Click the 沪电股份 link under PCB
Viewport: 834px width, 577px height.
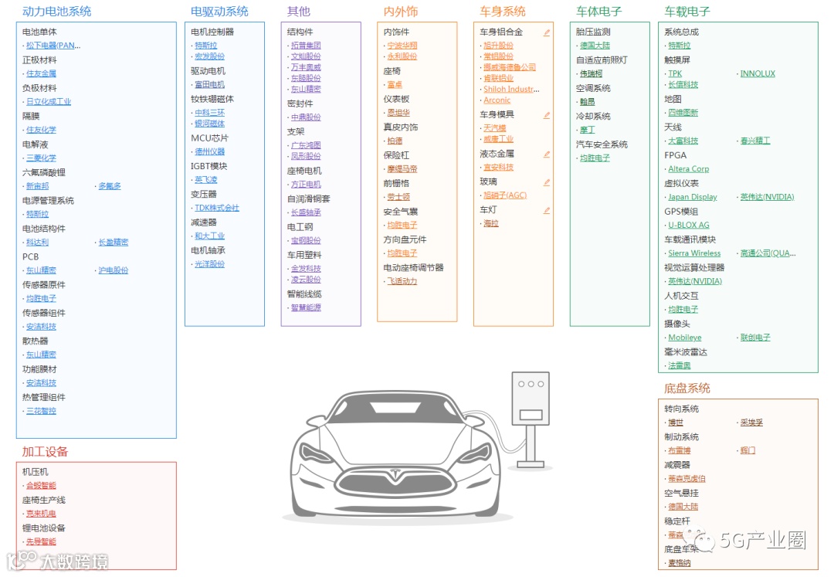pyautogui.click(x=114, y=270)
